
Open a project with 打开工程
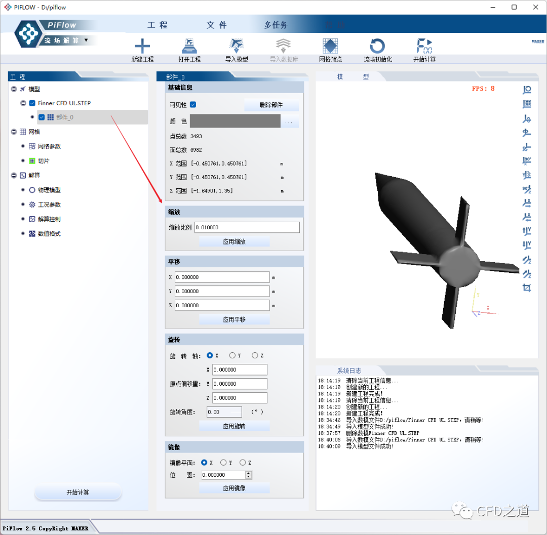(x=189, y=47)
